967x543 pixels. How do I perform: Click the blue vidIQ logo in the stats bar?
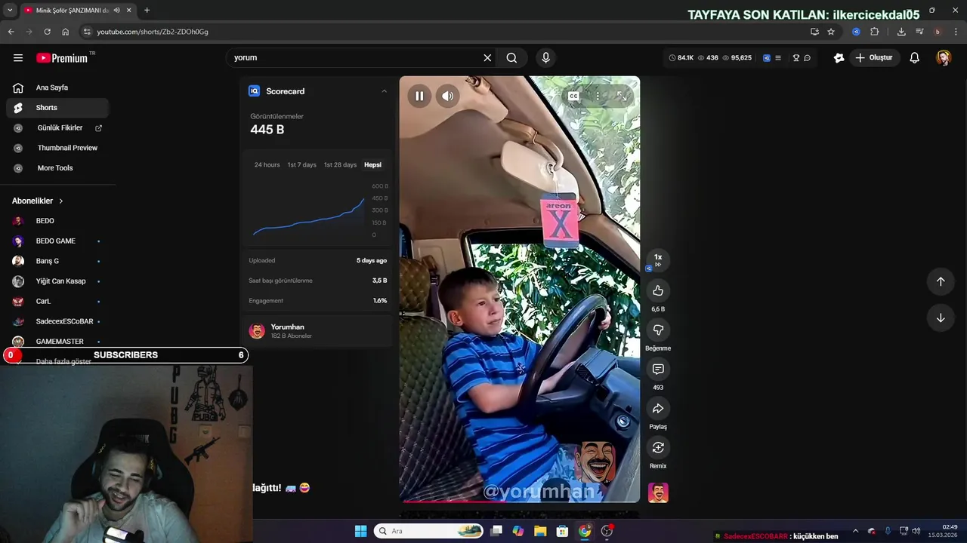point(766,58)
